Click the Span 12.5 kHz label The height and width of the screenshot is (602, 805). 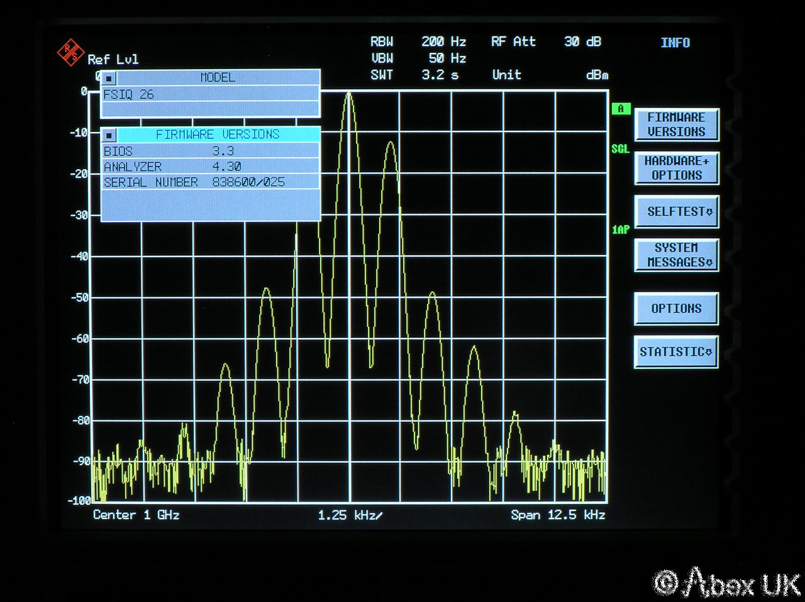tap(557, 515)
